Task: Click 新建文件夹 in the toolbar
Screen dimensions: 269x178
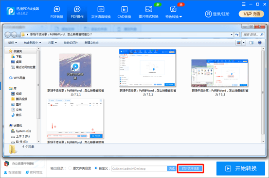Action: (x=91, y=43)
